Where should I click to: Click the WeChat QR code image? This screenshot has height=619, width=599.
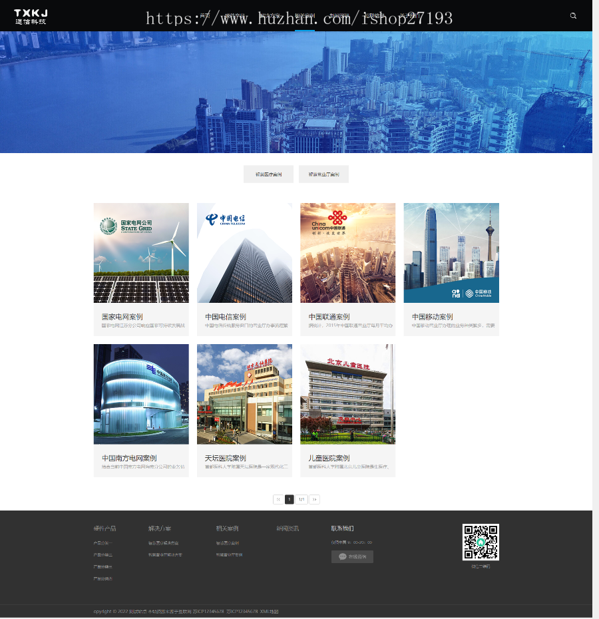[x=481, y=542]
